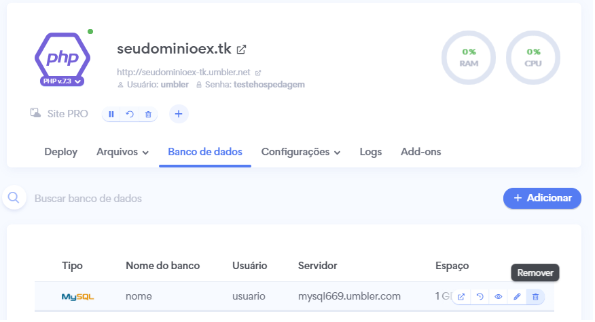This screenshot has height=322, width=595.
Task: Click the Nome do banco column header
Action: pos(163,266)
